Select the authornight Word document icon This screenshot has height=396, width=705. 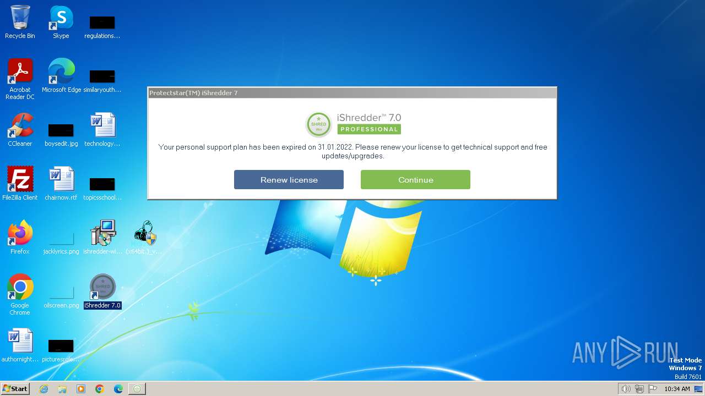coord(20,345)
